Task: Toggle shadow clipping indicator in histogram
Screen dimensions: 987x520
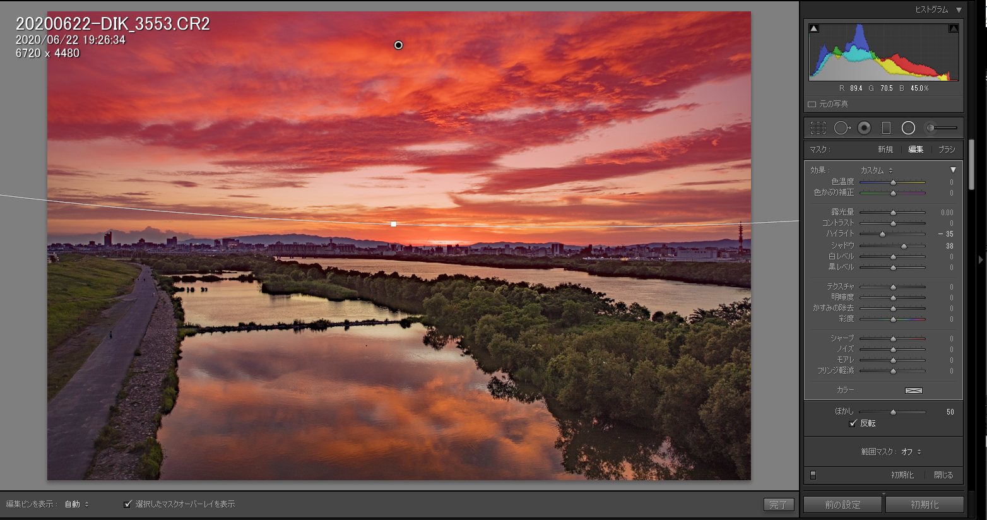Action: click(x=814, y=28)
